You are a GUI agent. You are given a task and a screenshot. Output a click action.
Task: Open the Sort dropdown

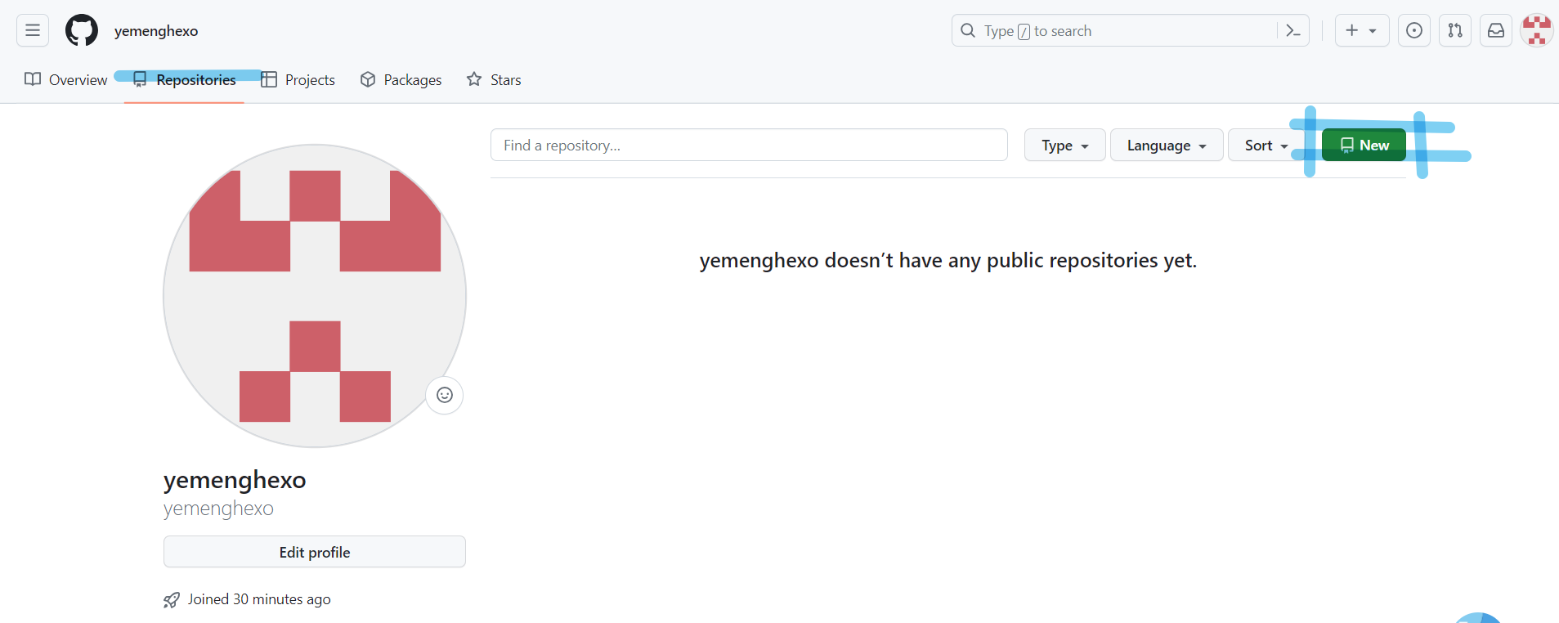[x=1266, y=146]
